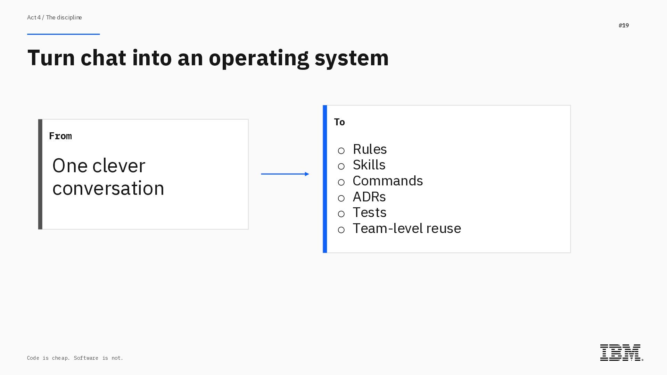This screenshot has width=667, height=375.
Task: Click the slide number #19
Action: coord(624,25)
